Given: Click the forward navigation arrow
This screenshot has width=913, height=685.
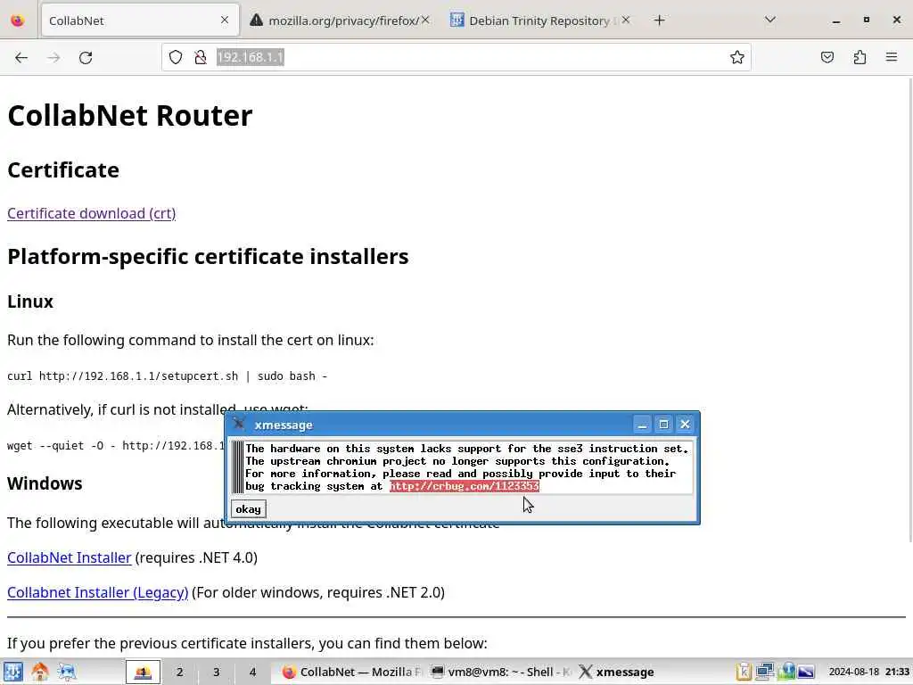Looking at the screenshot, I should [x=53, y=57].
